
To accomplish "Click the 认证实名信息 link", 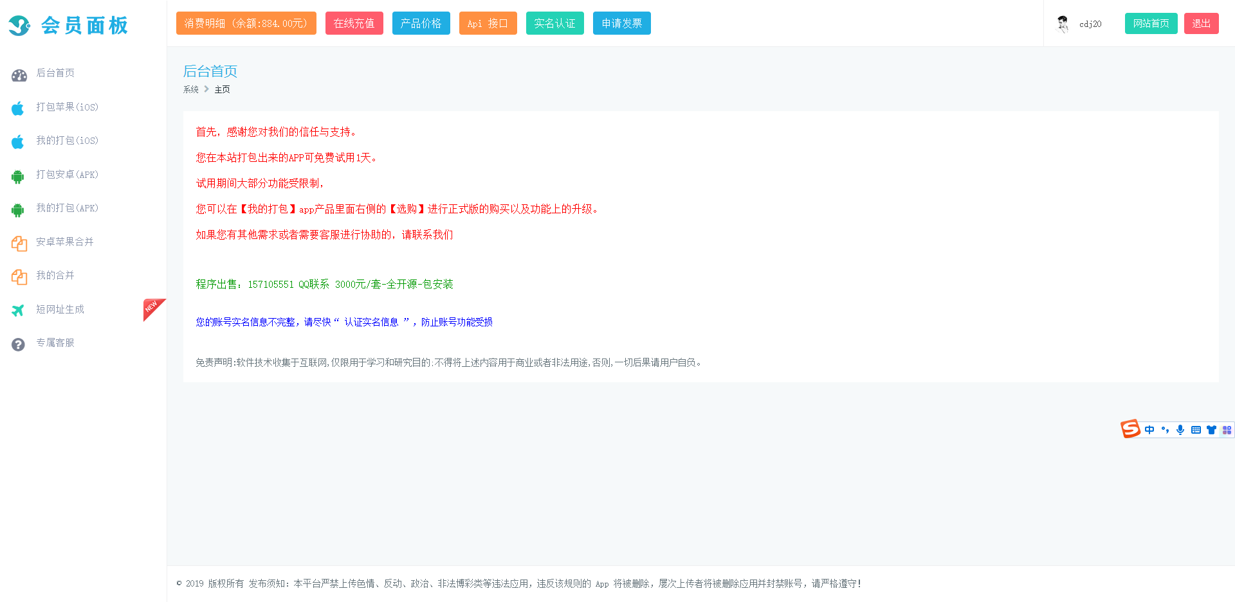I will pos(371,322).
